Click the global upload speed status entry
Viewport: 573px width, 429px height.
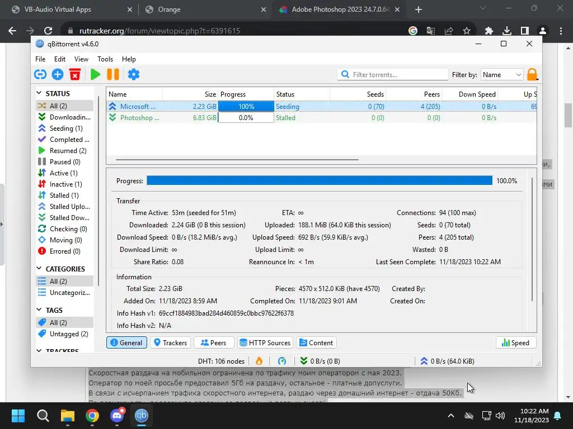(447, 361)
